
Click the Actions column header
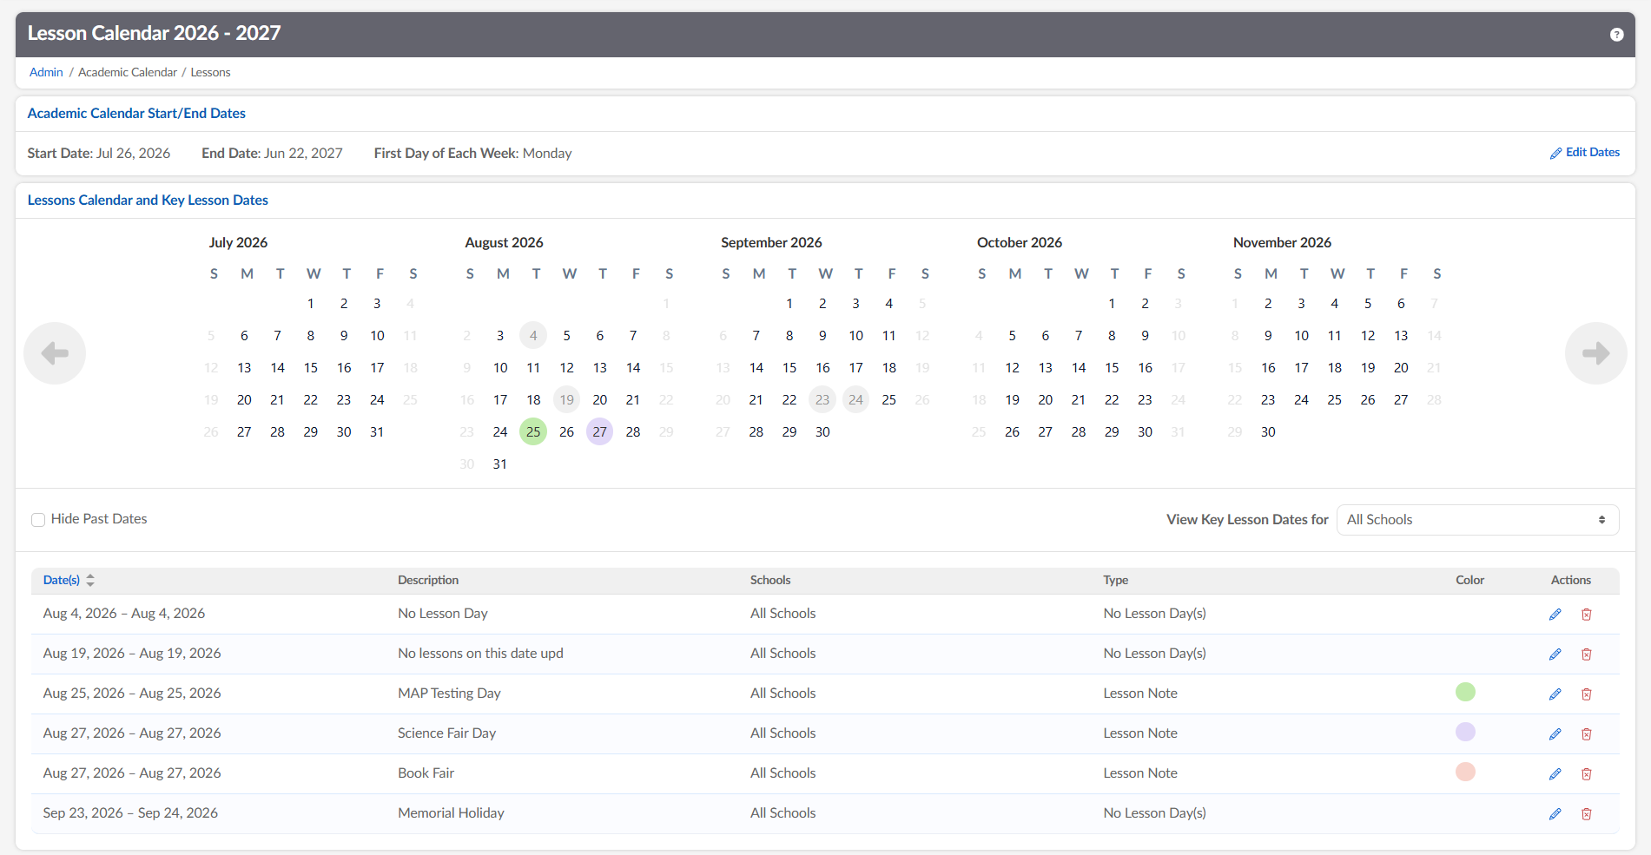[x=1571, y=580]
